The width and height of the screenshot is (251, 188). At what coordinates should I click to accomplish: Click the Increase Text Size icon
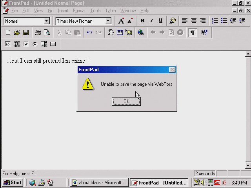pyautogui.click(x=121, y=21)
